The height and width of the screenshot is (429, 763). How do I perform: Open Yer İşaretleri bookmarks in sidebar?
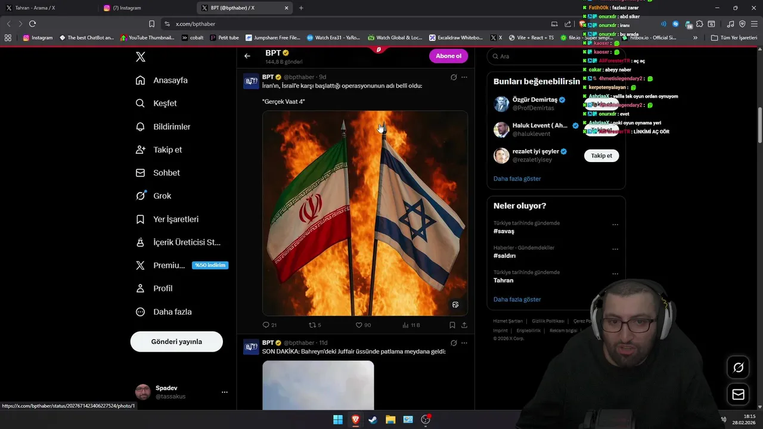pos(167,219)
